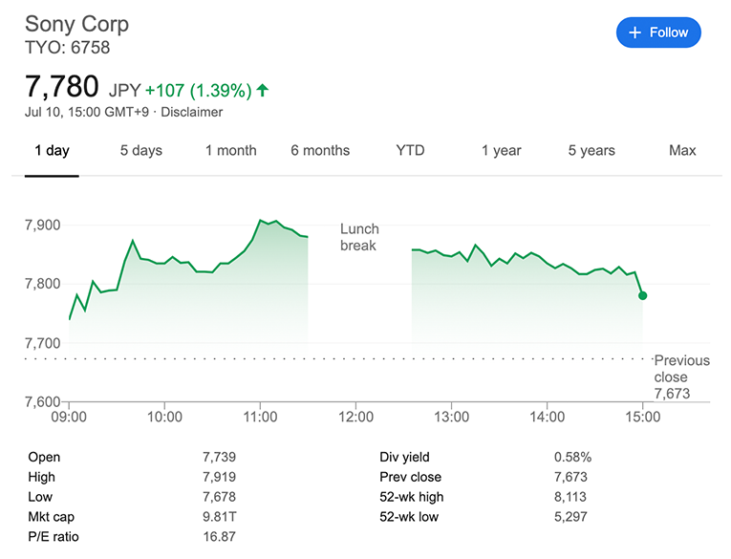The height and width of the screenshot is (559, 731).
Task: Click the TYO: 6758 ticker text
Action: tap(68, 48)
